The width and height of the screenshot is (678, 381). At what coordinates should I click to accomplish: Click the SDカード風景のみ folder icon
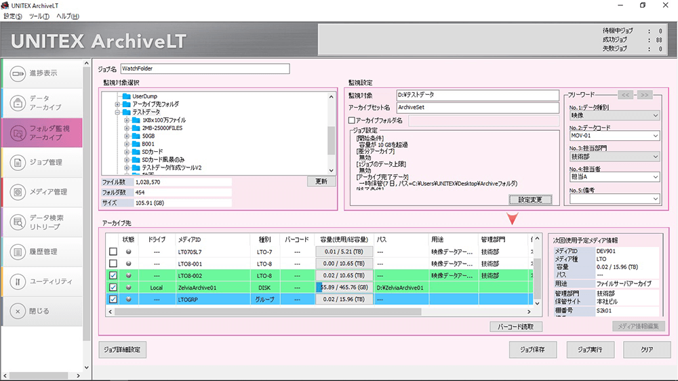pos(136,159)
